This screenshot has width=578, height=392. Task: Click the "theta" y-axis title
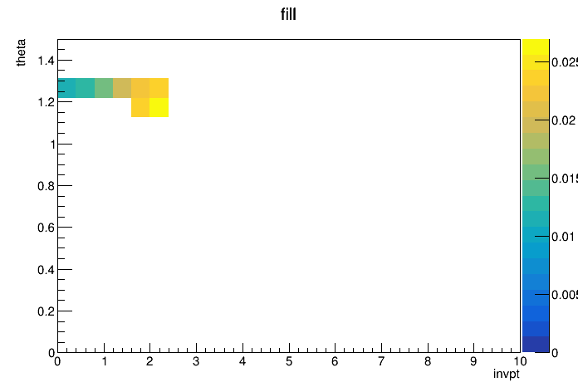(21, 52)
